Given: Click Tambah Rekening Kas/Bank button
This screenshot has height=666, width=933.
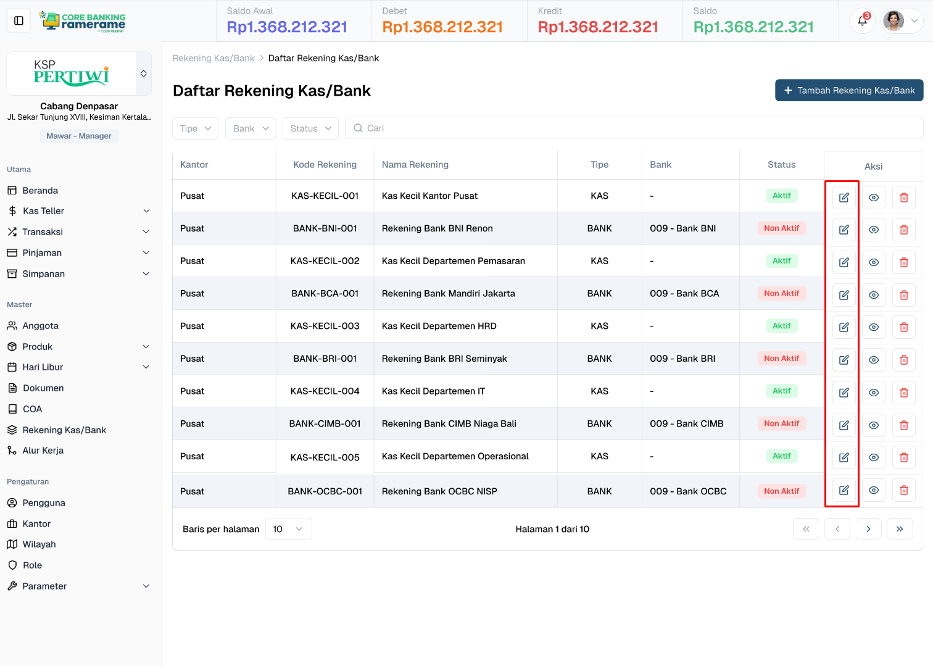Looking at the screenshot, I should coord(849,90).
